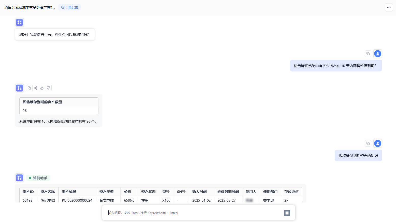Play the assistant reply aloud with speaker icon
This screenshot has height=222, width=396.
pyautogui.click(x=36, y=88)
